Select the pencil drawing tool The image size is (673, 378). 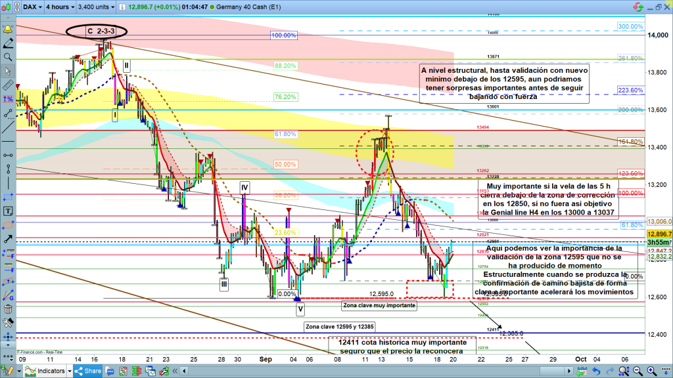click(7, 43)
